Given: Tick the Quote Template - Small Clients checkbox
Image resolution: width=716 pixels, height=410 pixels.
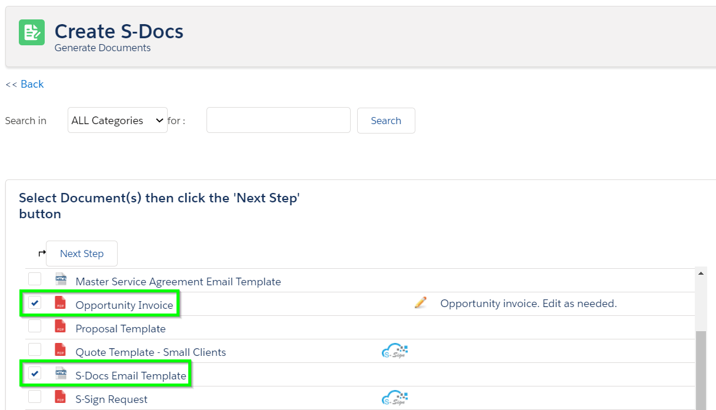Looking at the screenshot, I should (35, 349).
